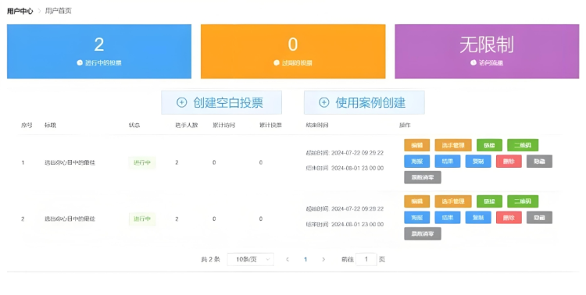
Task: Open 选手管理 for vote row 1
Action: pyautogui.click(x=453, y=145)
